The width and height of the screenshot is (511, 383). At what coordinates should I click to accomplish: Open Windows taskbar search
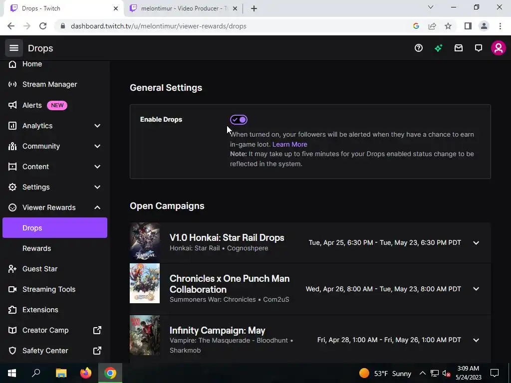36,373
